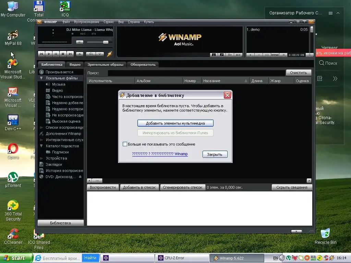Click the Winamp lightning bolt icon in the player

coord(109,54)
